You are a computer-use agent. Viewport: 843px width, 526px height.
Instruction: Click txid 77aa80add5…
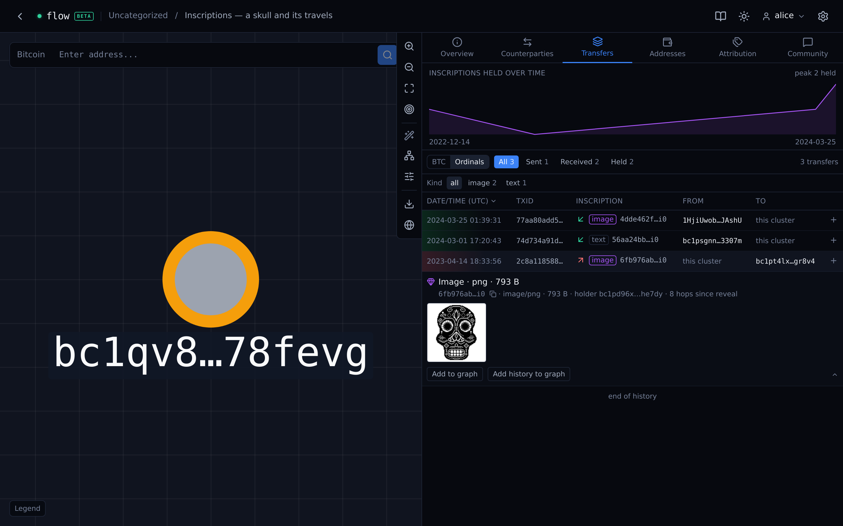click(x=539, y=220)
